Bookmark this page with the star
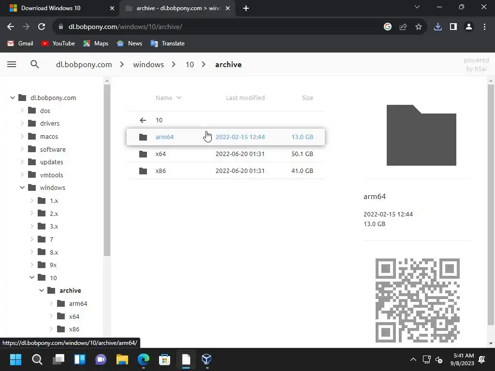This screenshot has width=495, height=371. [x=419, y=27]
